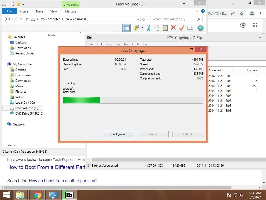Viewport: 266px width, 200px height.
Task: Open the Share ribbon tab
Action: [x=39, y=11]
